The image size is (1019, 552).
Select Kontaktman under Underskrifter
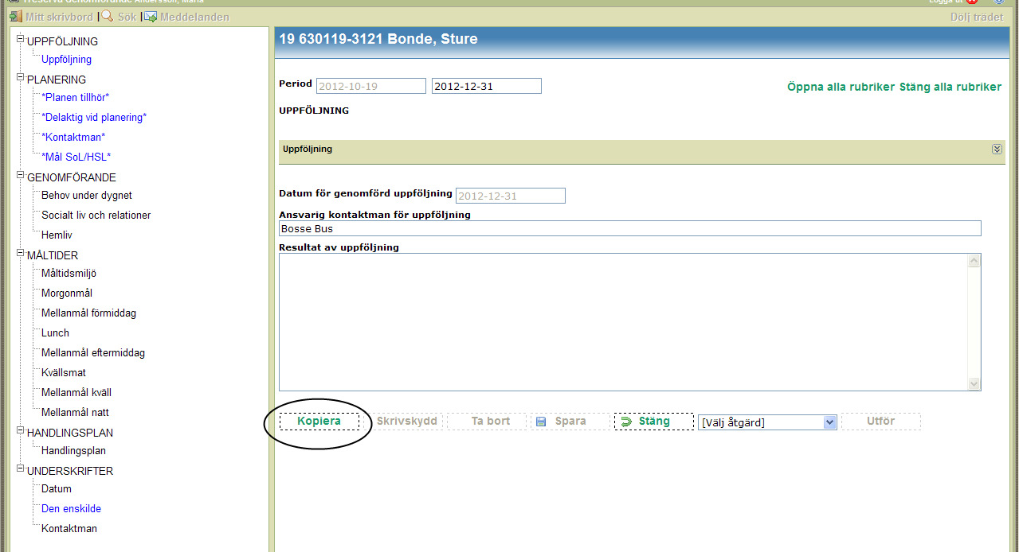tap(69, 529)
